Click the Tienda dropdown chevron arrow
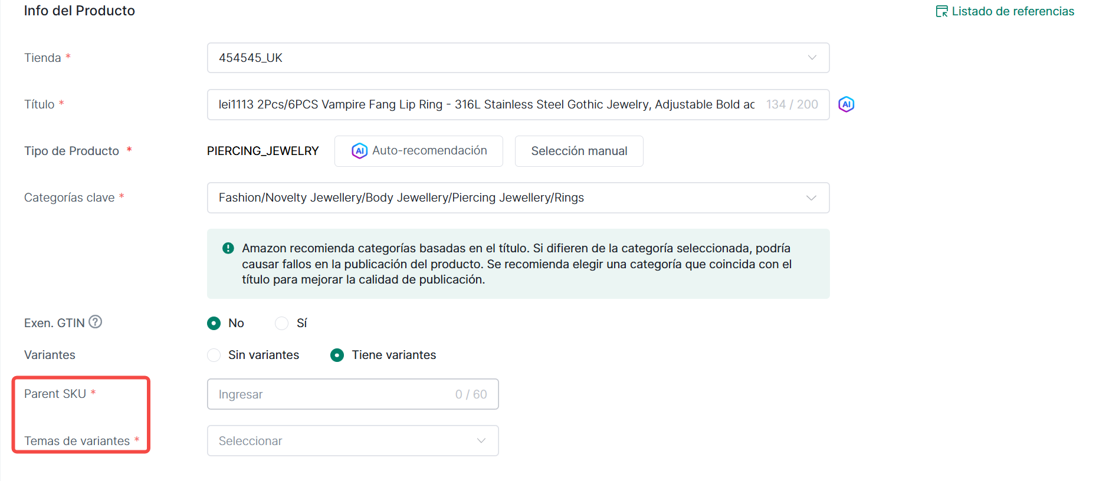Viewport: 1096px width, 481px height. (812, 58)
